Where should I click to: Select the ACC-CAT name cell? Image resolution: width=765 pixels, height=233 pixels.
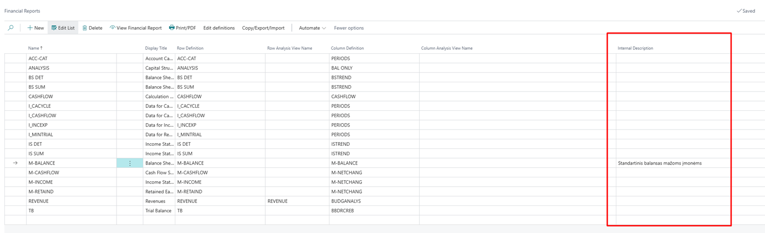point(72,59)
